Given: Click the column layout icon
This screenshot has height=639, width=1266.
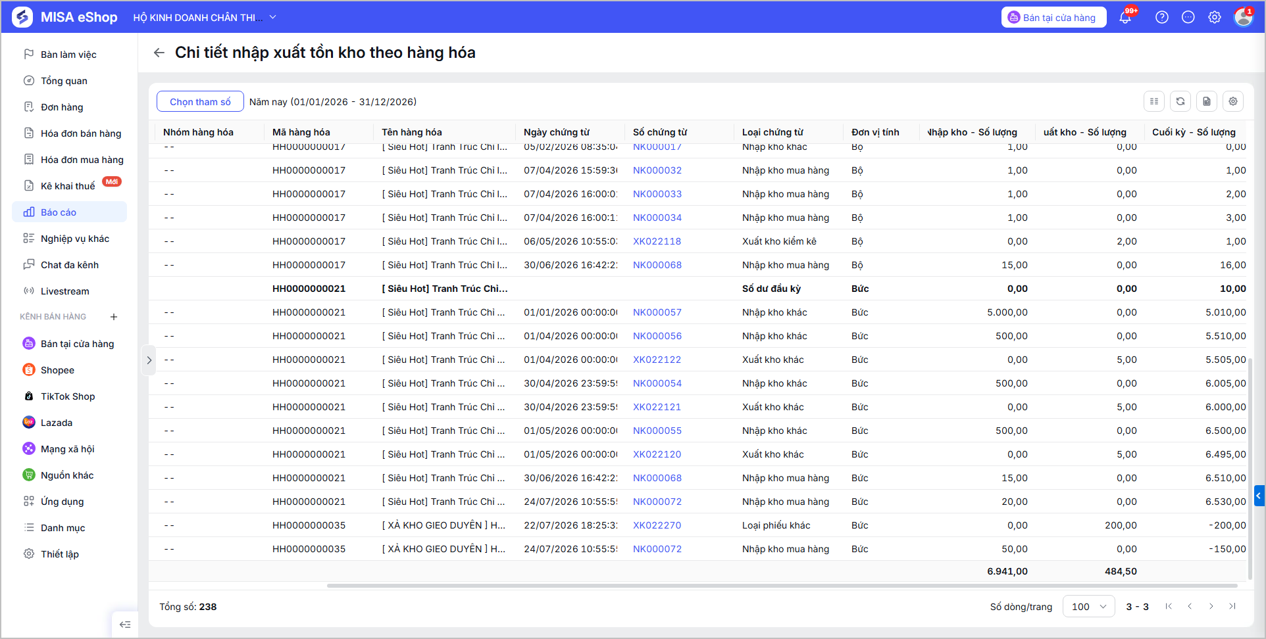Looking at the screenshot, I should point(1154,101).
